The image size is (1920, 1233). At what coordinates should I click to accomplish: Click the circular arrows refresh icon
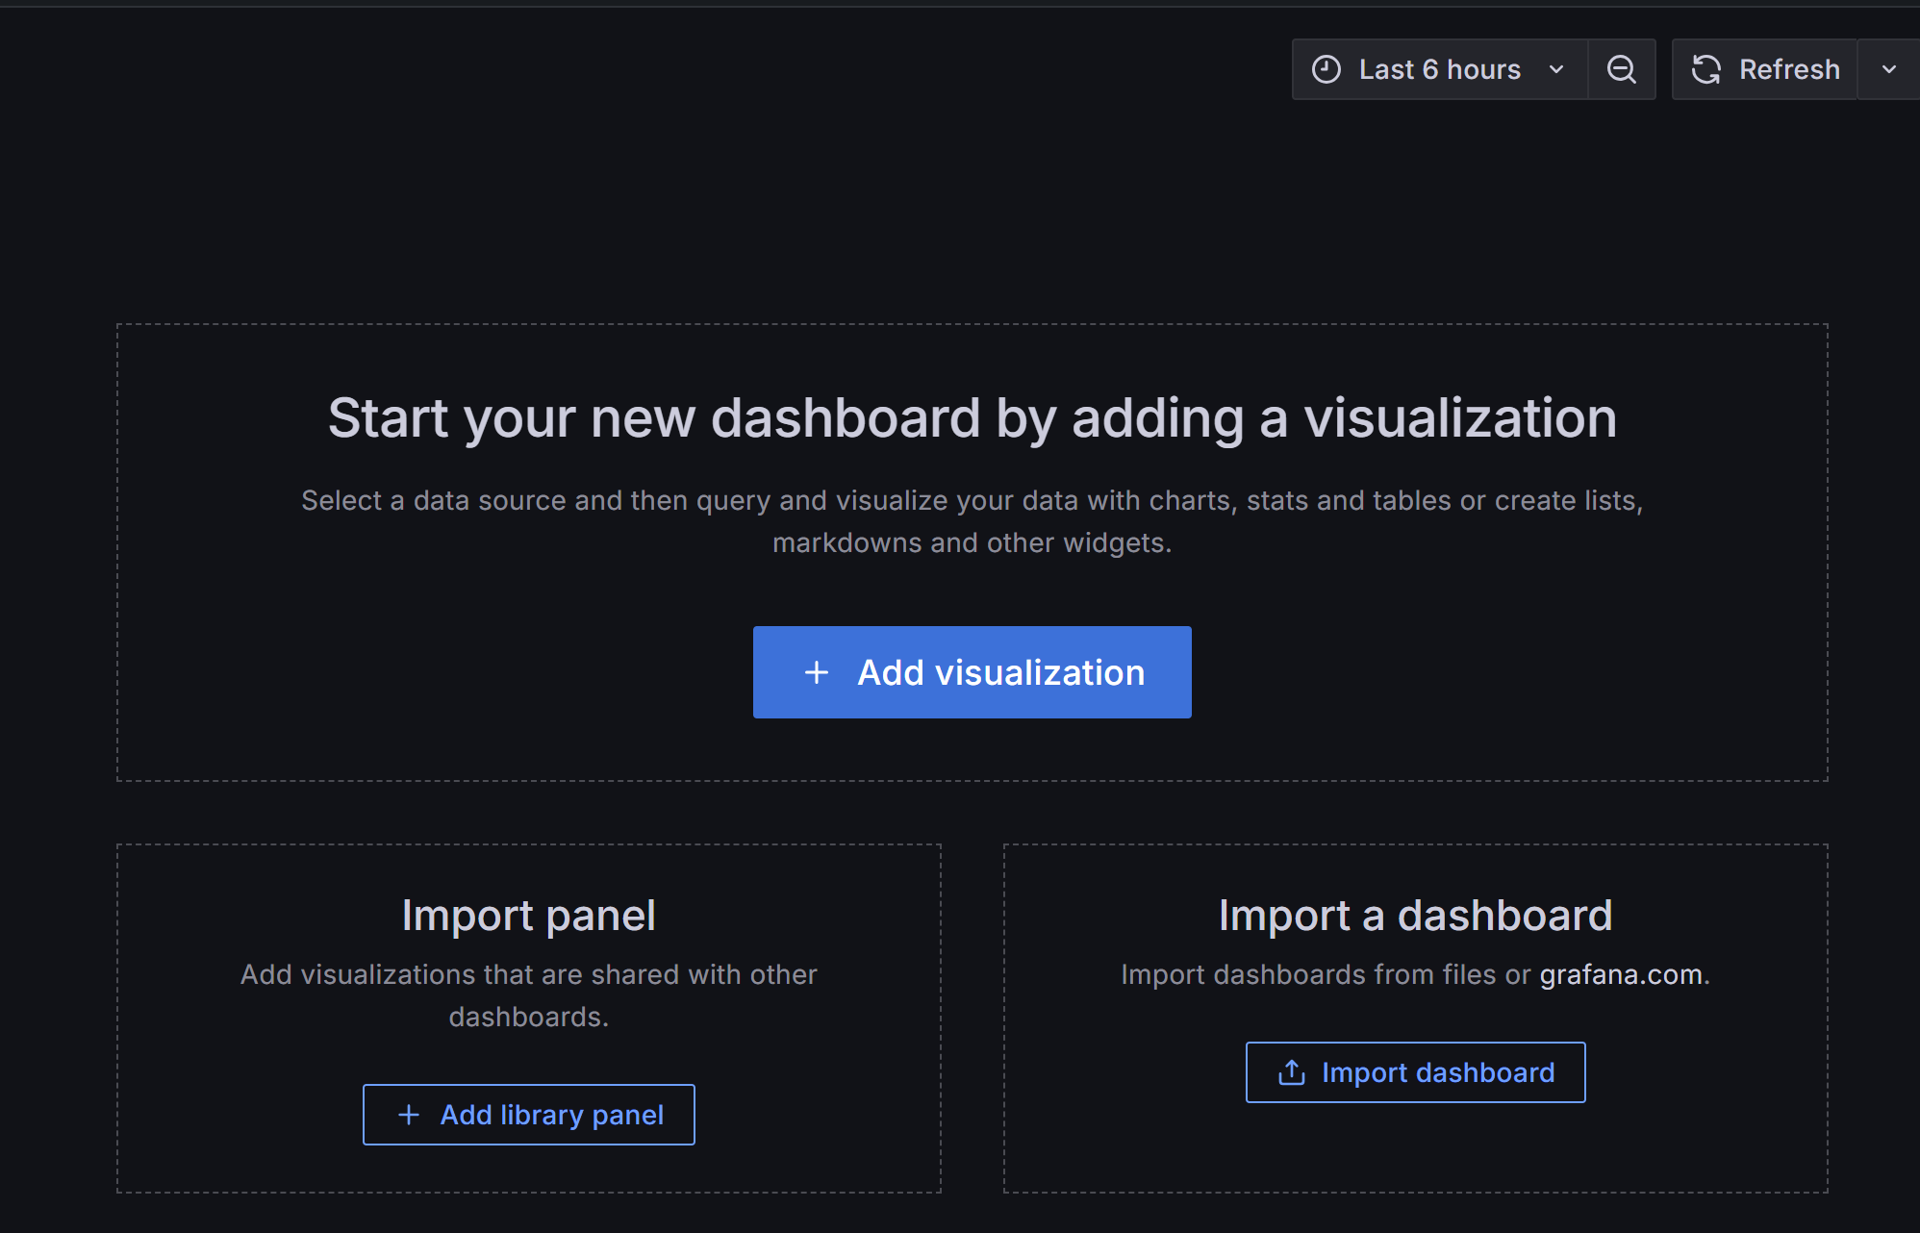pos(1706,69)
